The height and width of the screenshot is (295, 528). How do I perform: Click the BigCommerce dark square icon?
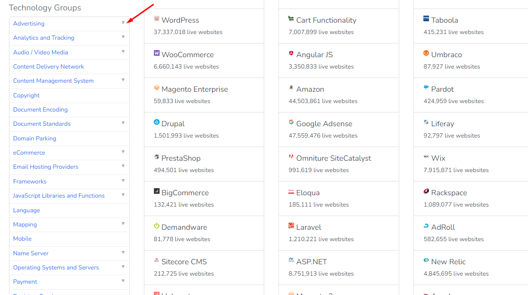pyautogui.click(x=157, y=191)
